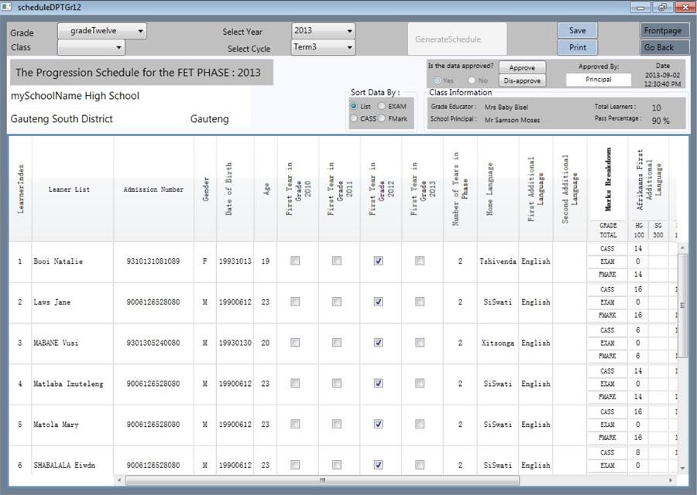Viewport: 697px width, 495px height.
Task: Click the Approve button
Action: pos(522,67)
